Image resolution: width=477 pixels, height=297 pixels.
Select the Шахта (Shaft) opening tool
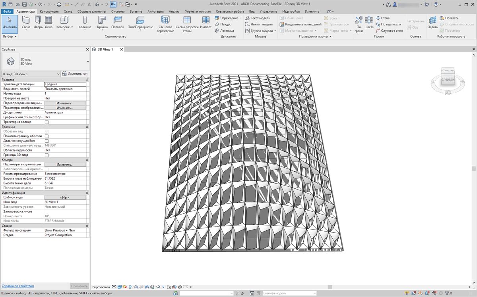pyautogui.click(x=369, y=23)
